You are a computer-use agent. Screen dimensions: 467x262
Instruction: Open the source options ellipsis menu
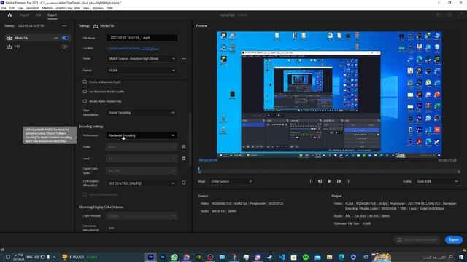[x=64, y=26]
